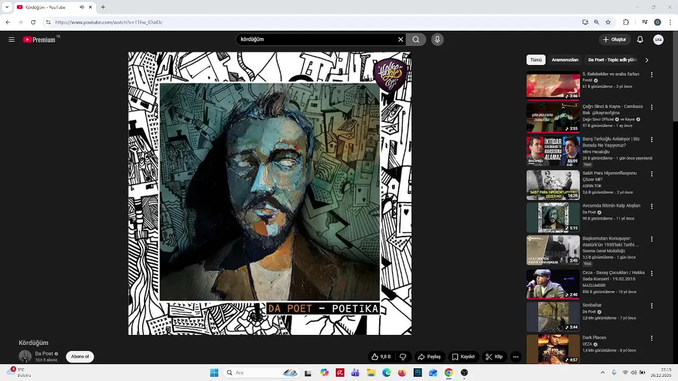Dislike the video with the thumbs-down button
The width and height of the screenshot is (678, 381).
[x=403, y=357]
